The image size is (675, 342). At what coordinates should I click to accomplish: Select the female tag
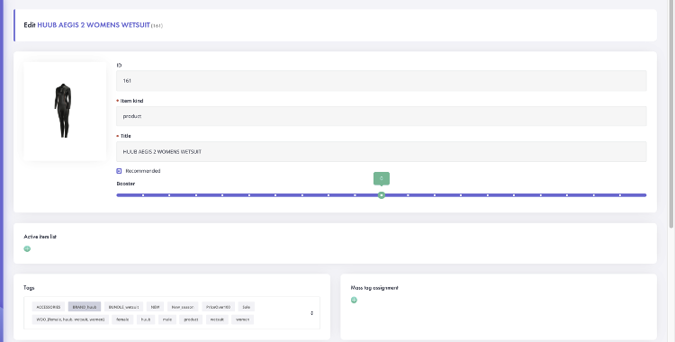[x=122, y=319]
